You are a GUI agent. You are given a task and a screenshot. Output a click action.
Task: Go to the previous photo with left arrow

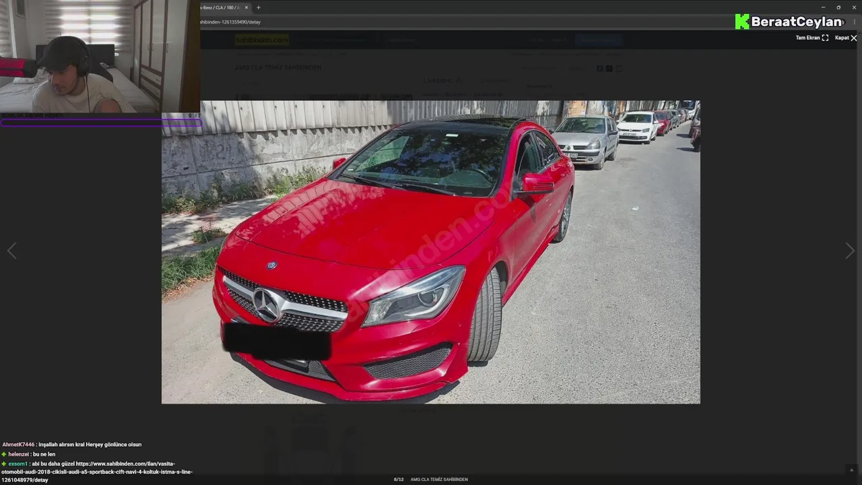11,251
